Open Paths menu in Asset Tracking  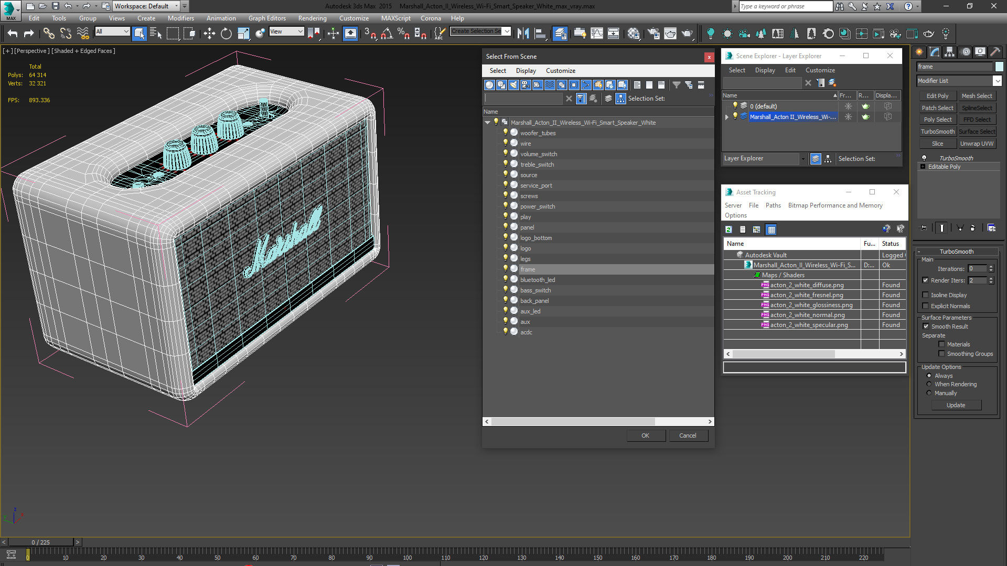tap(773, 205)
